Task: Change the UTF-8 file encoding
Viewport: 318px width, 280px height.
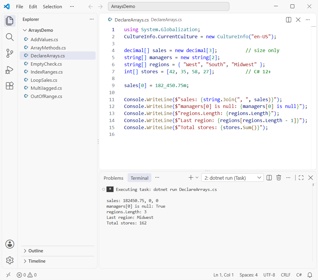Action: tap(269, 275)
